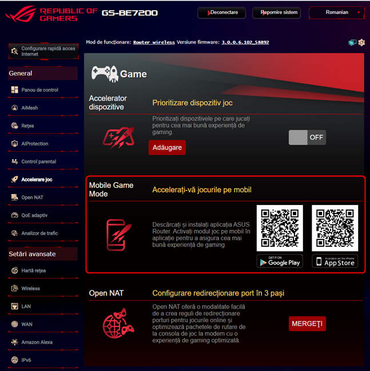The image size is (370, 371).
Task: Click the Prioritizare dispozitiv joc heading
Action: click(192, 102)
